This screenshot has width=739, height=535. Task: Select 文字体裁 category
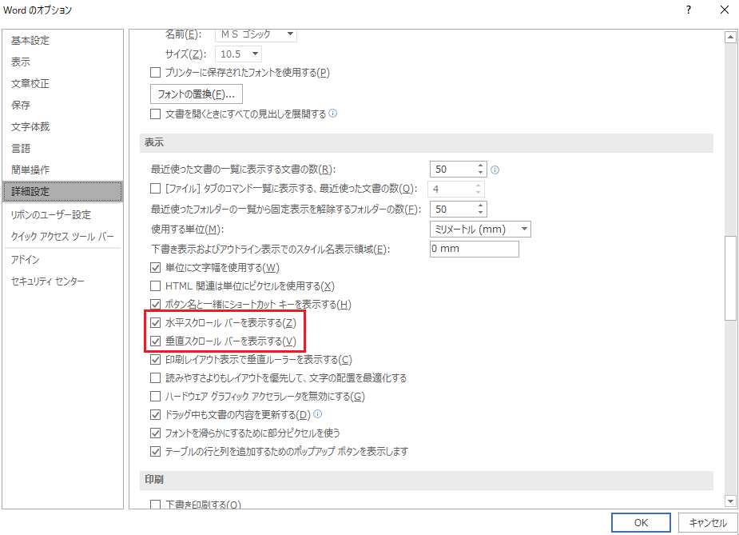62,127
